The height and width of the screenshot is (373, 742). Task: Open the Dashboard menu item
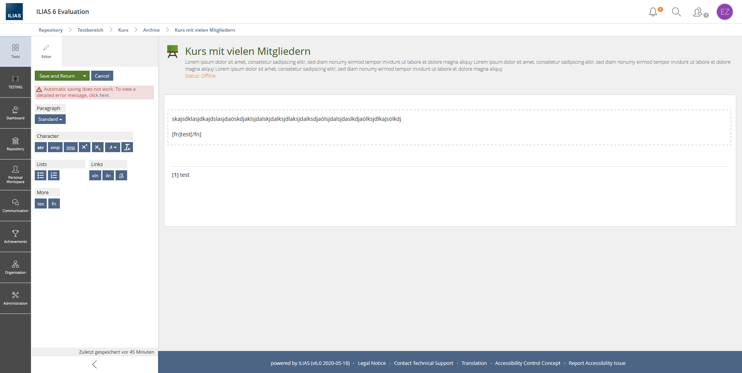(15, 113)
